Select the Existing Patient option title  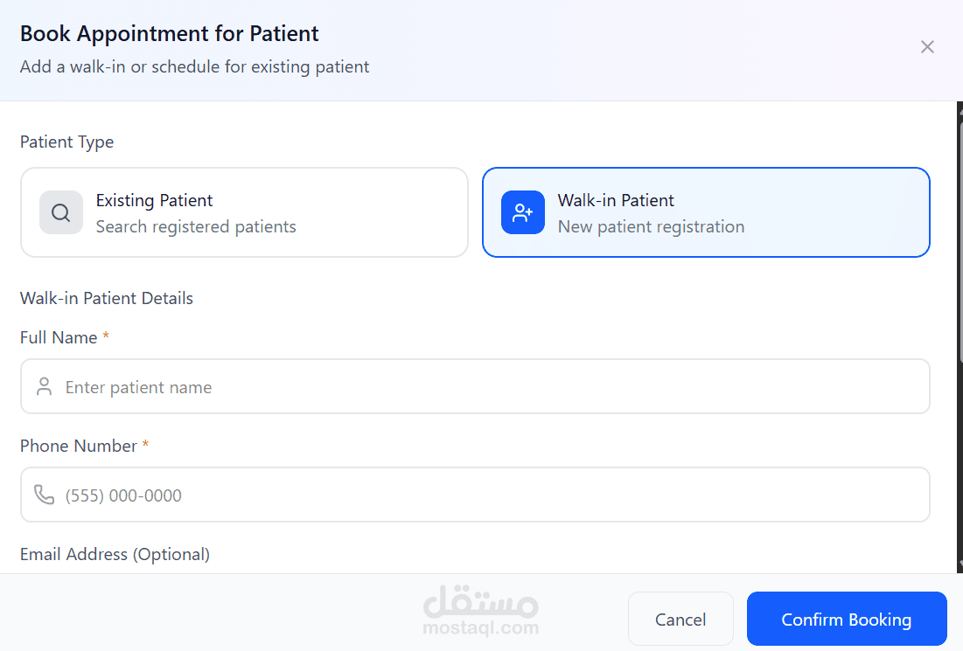point(155,201)
